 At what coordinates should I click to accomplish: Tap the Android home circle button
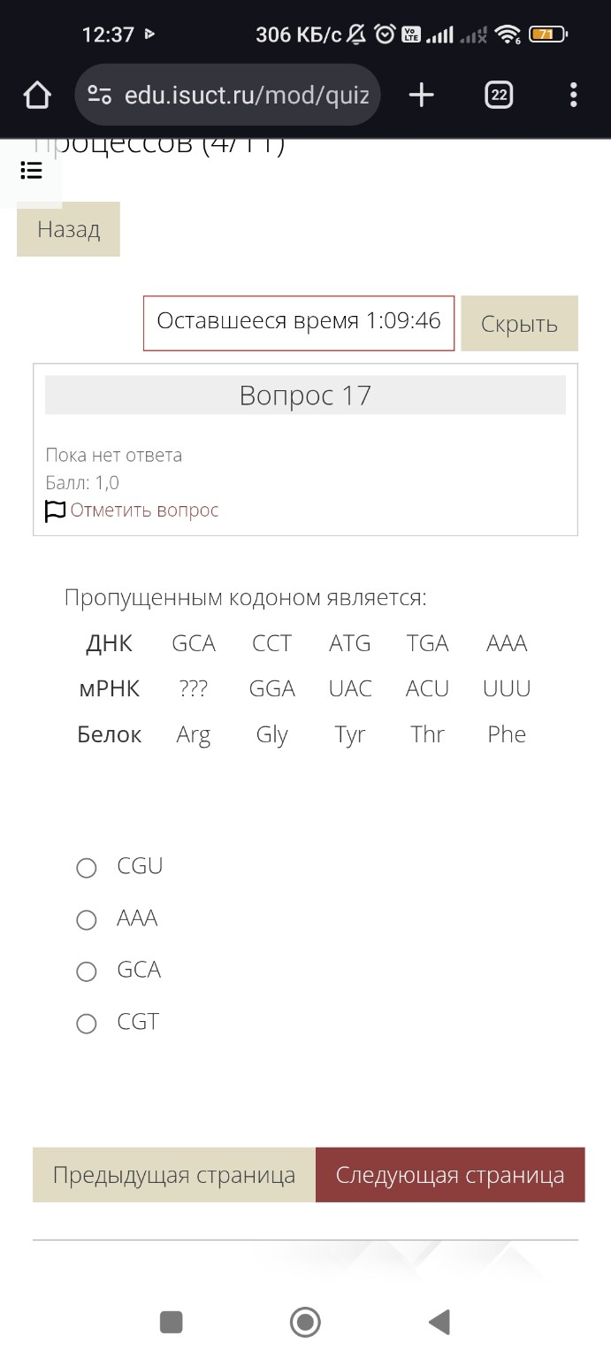click(305, 1322)
